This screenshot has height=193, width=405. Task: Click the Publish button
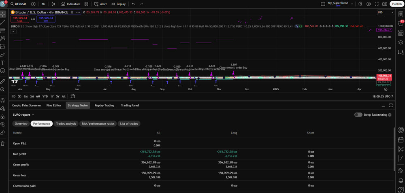(397, 4)
